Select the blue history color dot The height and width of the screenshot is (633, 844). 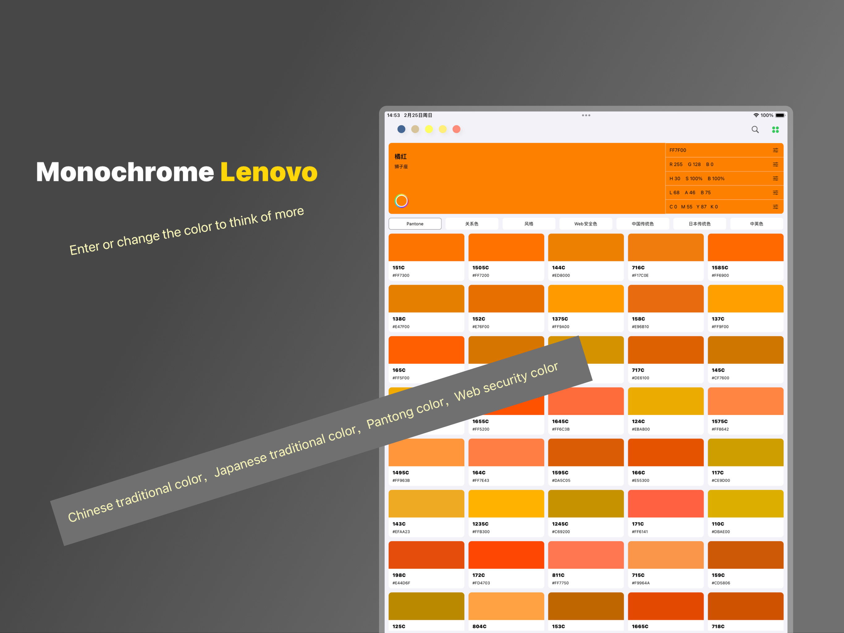coord(401,129)
